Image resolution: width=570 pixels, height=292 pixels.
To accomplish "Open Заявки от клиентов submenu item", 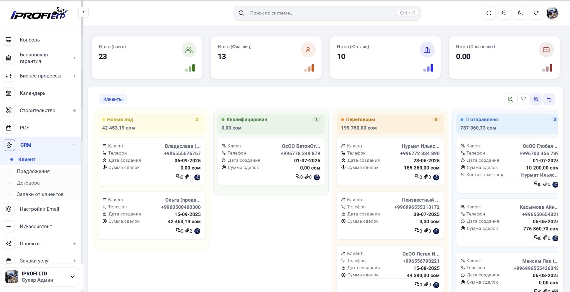I will click(x=40, y=194).
